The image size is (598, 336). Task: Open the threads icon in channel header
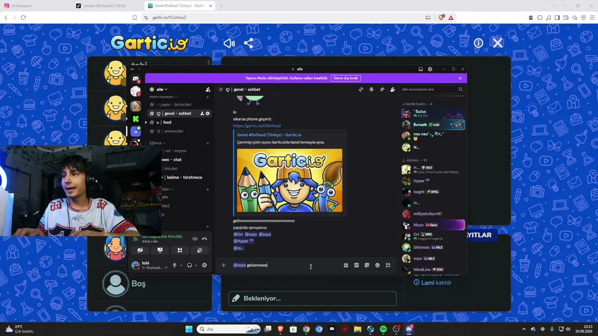click(x=361, y=90)
